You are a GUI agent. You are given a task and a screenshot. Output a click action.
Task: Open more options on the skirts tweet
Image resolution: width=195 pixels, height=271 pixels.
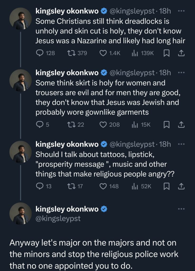pos(181,72)
